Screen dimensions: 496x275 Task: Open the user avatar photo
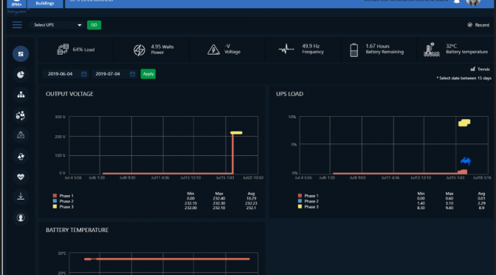[473, 2]
